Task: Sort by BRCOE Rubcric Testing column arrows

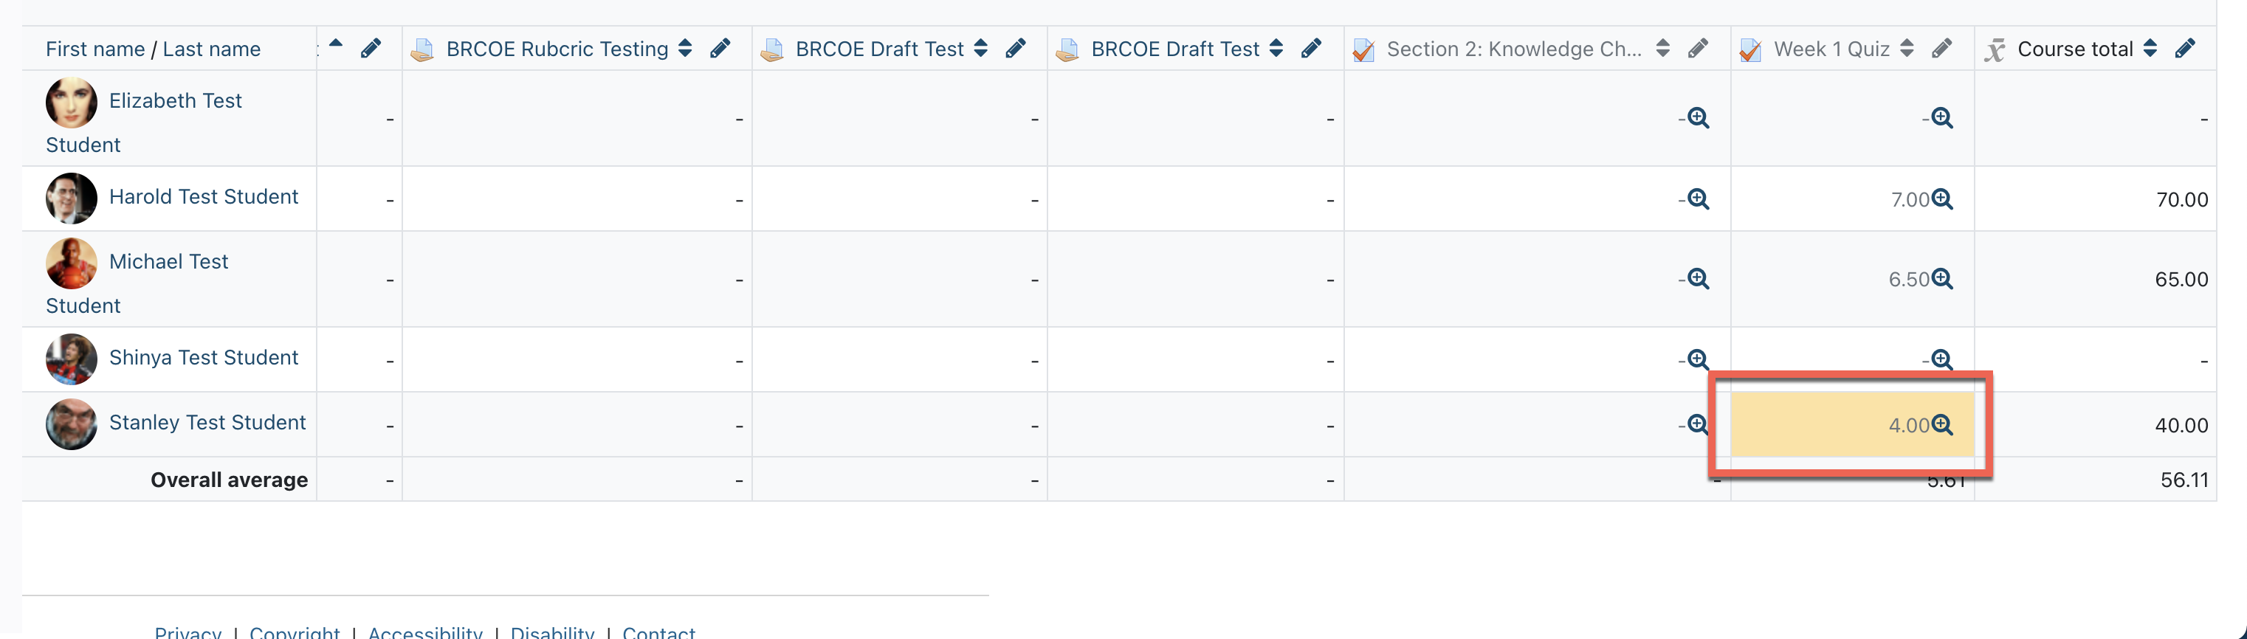Action: click(686, 49)
